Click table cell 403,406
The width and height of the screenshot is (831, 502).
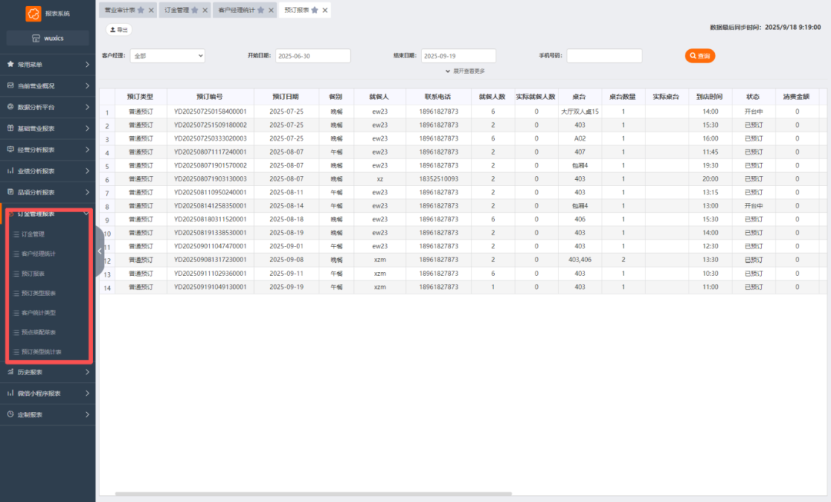pos(580,260)
